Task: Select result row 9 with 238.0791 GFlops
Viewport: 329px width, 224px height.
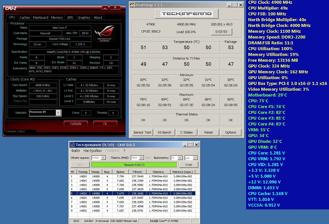Action: tap(133, 211)
